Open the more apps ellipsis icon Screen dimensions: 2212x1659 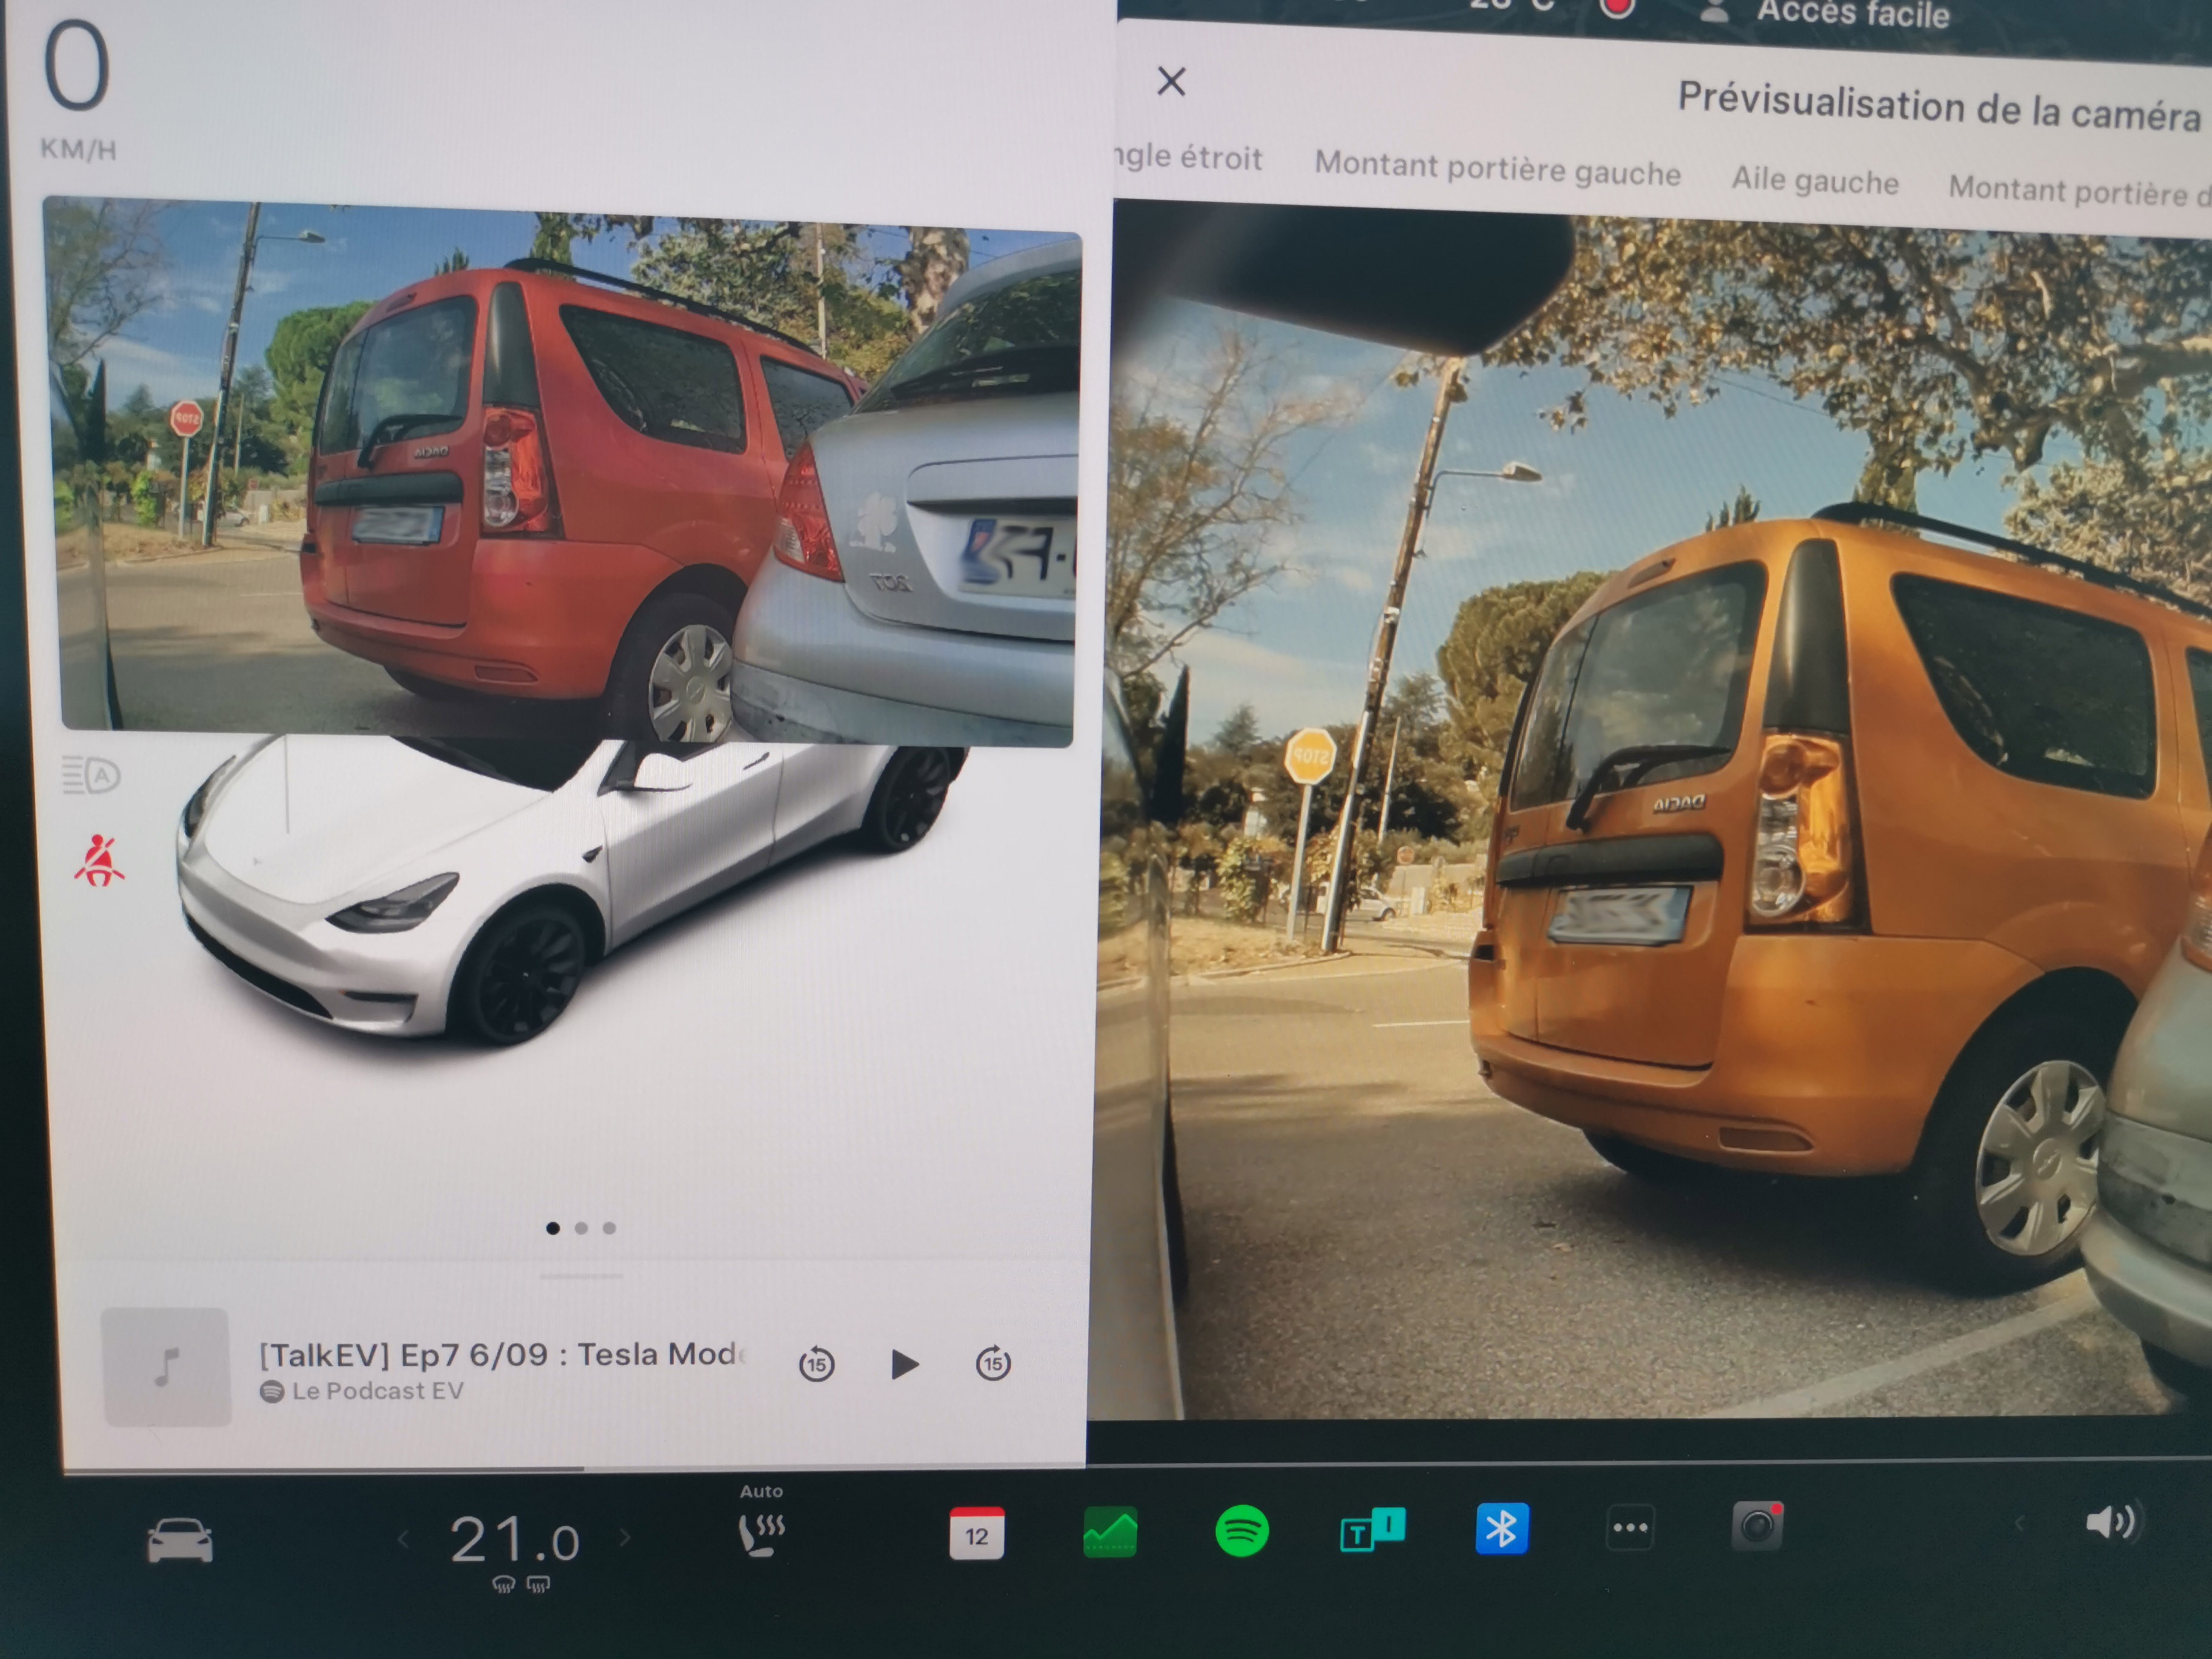pos(1629,1528)
